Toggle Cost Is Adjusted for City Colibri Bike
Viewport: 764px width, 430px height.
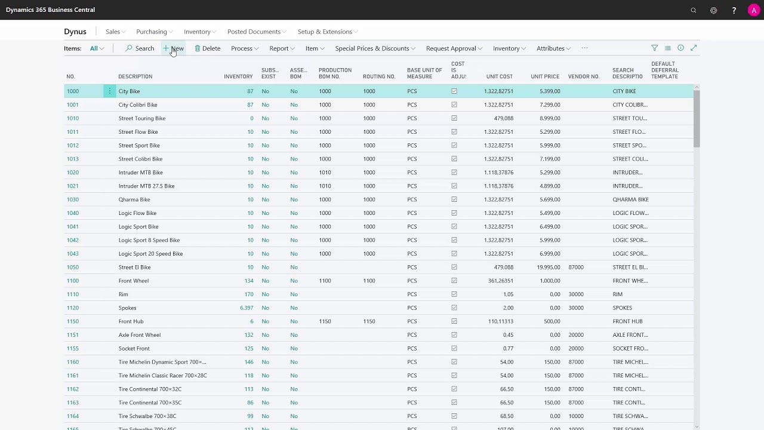pos(454,105)
